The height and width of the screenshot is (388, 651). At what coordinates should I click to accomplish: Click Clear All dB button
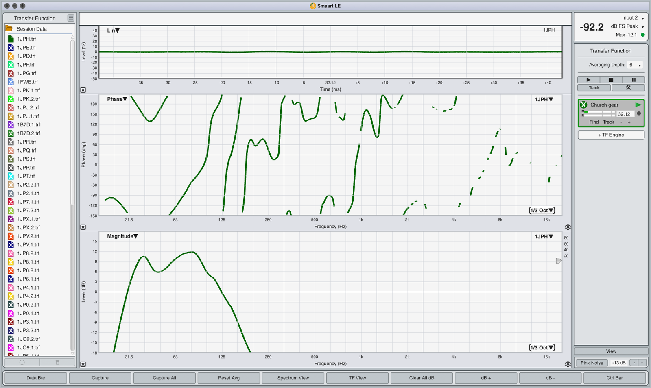pyautogui.click(x=422, y=378)
